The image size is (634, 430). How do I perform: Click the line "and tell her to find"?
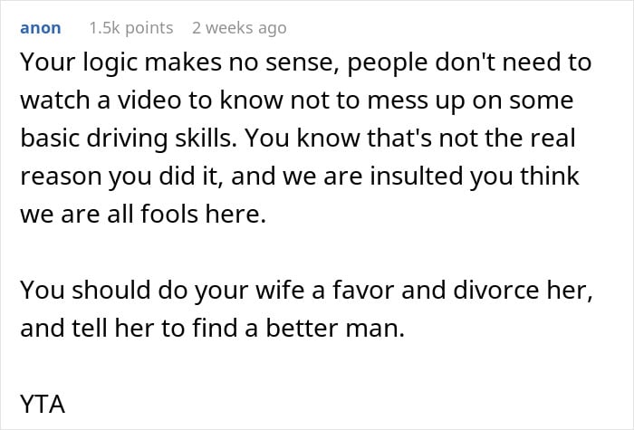pos(212,328)
